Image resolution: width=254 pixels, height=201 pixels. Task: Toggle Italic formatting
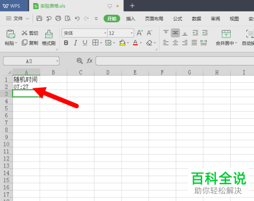click(76, 43)
